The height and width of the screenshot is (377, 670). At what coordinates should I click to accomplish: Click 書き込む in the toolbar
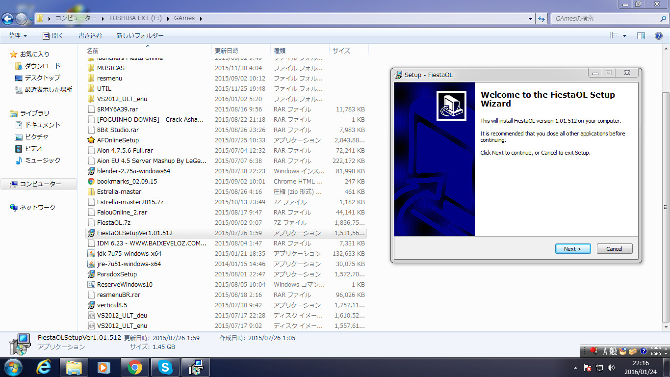click(90, 35)
